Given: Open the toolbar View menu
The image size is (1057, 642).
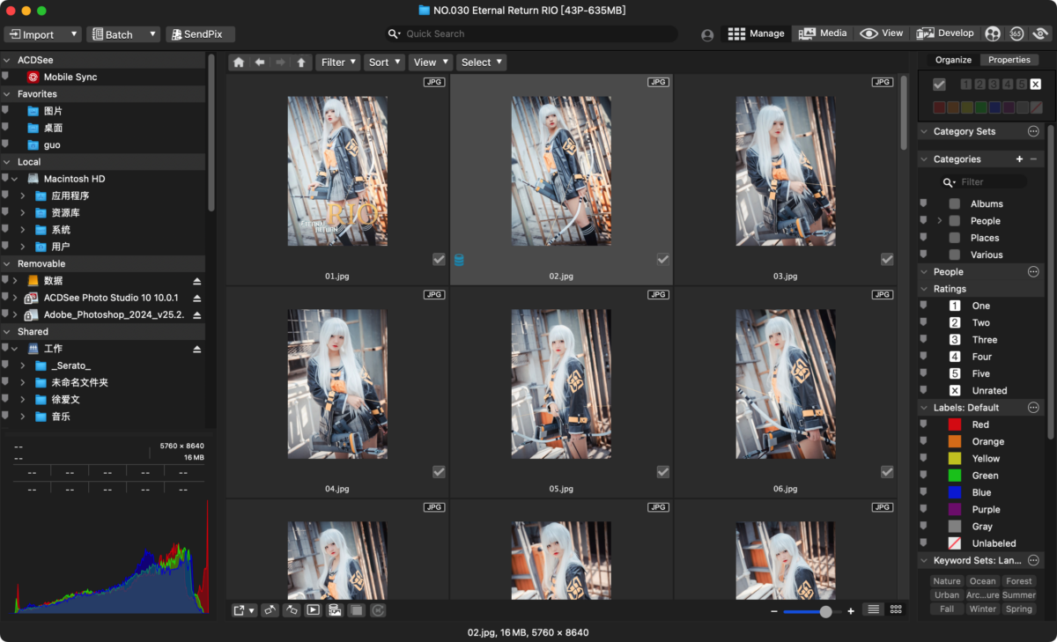Looking at the screenshot, I should 430,63.
